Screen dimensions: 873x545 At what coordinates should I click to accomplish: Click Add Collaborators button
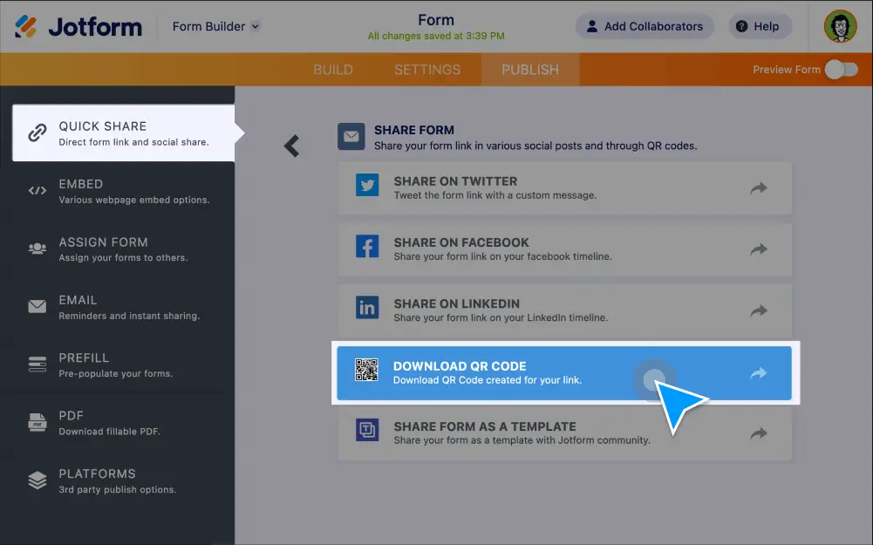[644, 26]
